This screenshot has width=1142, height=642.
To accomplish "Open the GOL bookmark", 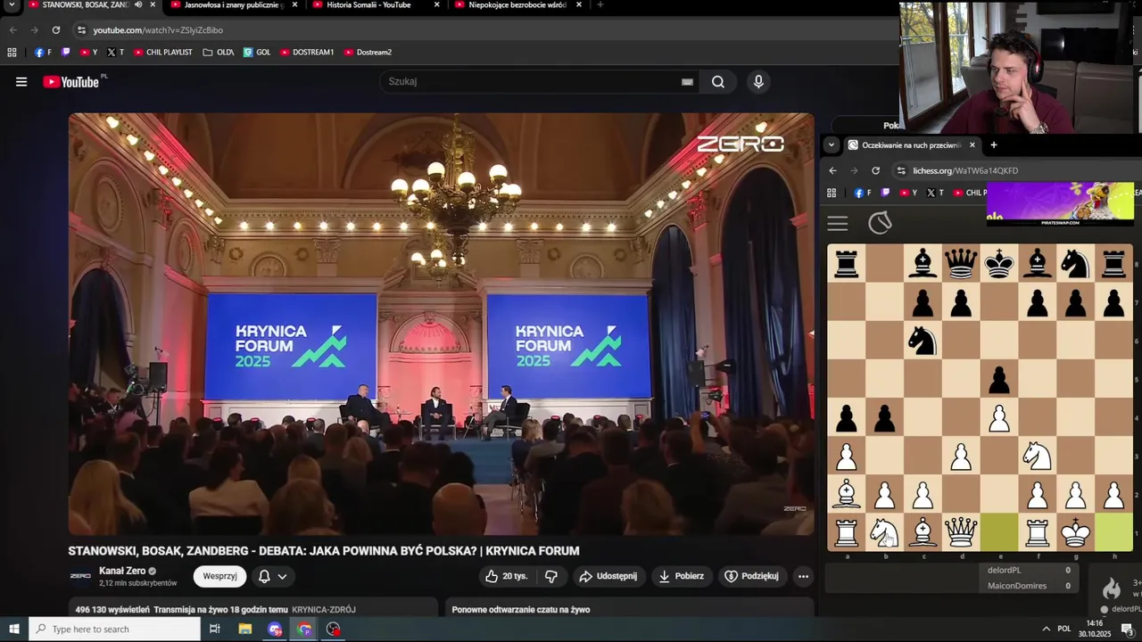I will tap(257, 53).
